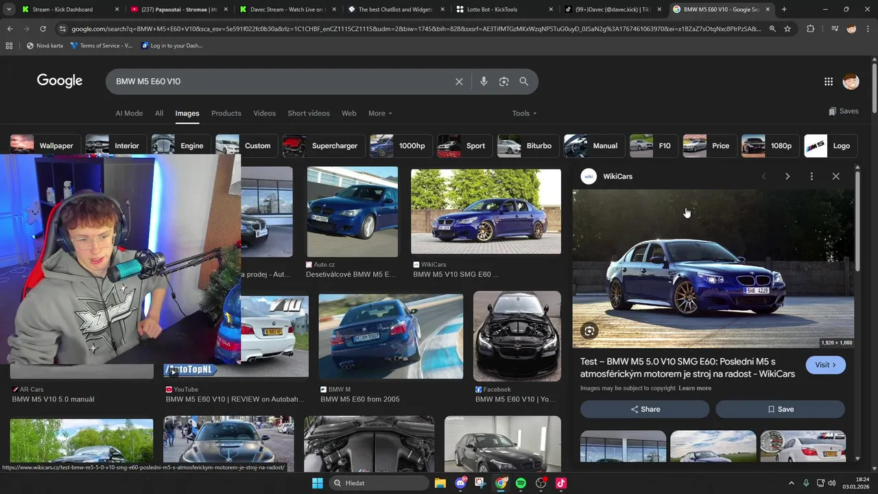Open a new browser tab

(784, 10)
